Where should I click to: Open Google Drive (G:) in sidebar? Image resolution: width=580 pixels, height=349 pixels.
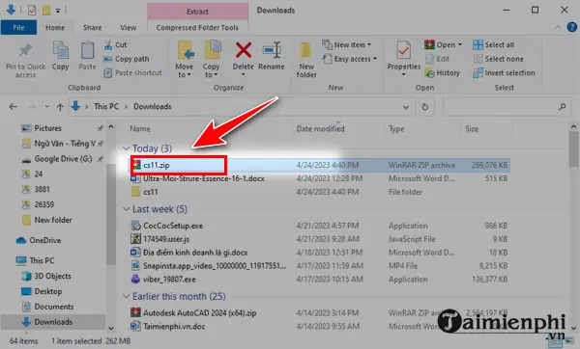point(63,159)
